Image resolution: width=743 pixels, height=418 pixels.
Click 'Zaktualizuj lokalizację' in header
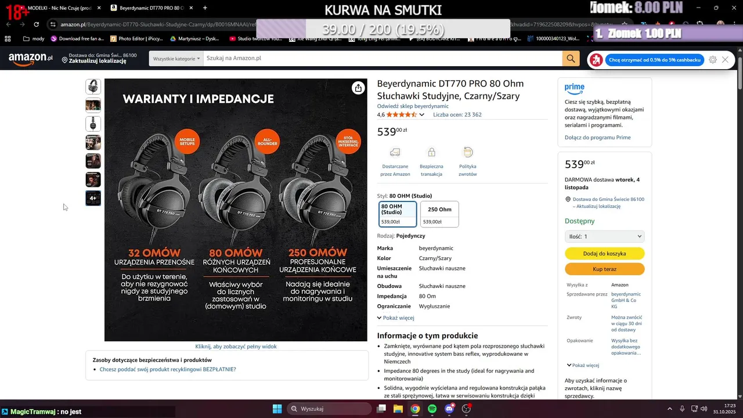(98, 61)
